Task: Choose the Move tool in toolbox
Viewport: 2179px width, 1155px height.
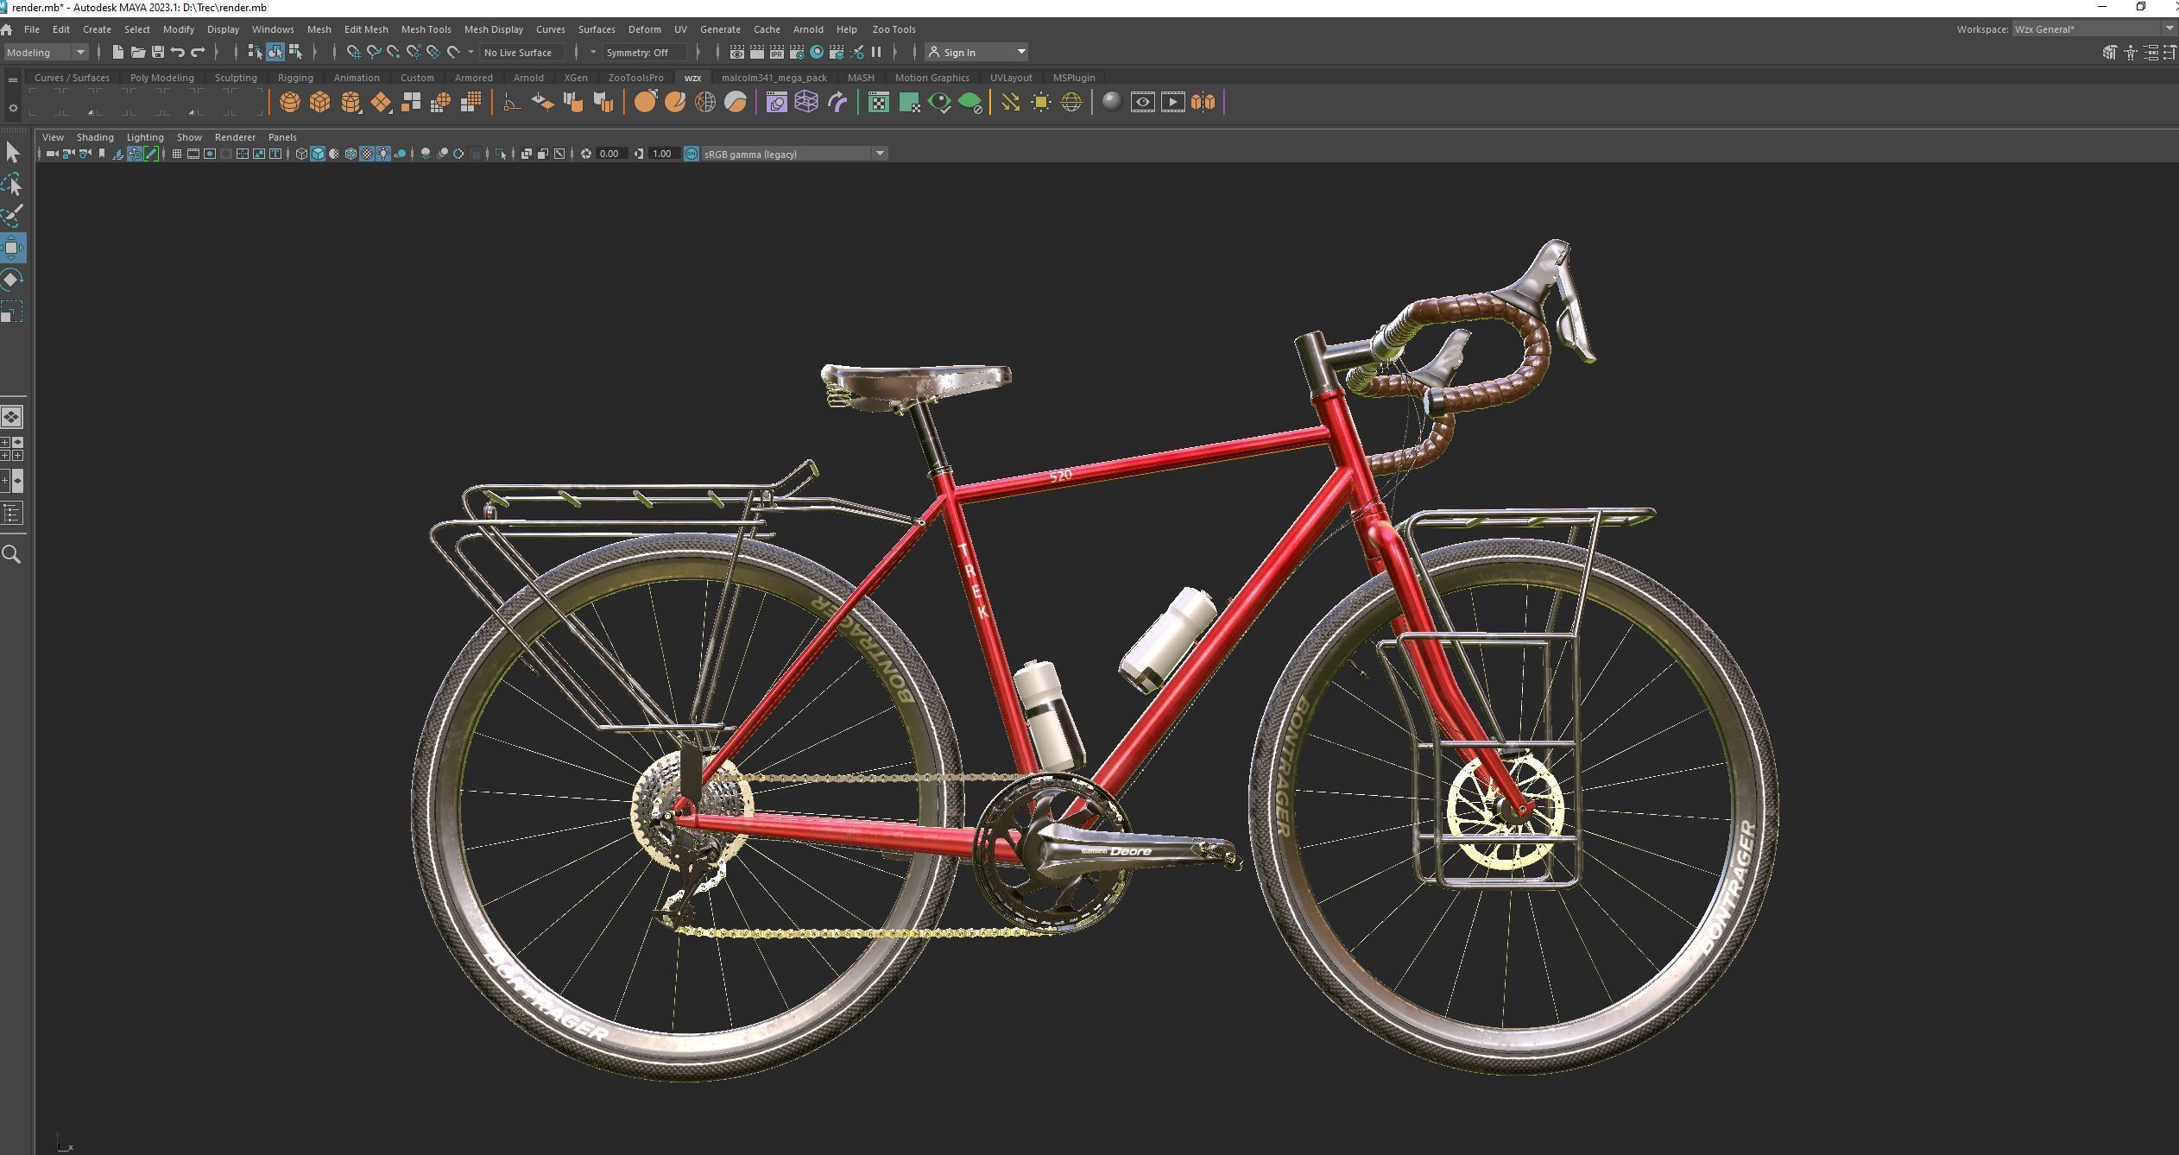Action: click(12, 248)
